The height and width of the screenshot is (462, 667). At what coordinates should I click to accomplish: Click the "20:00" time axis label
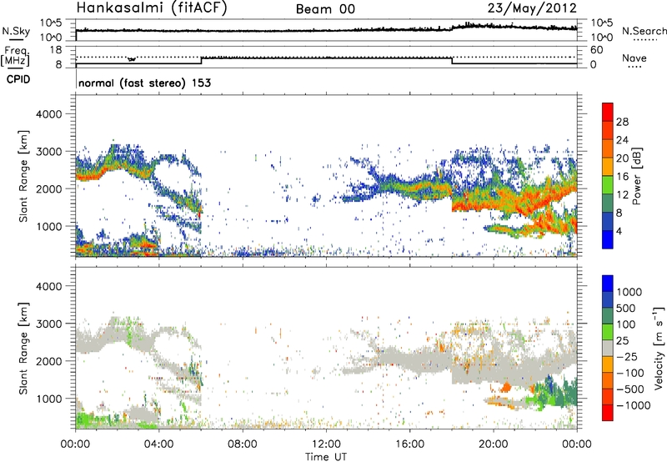coord(494,444)
